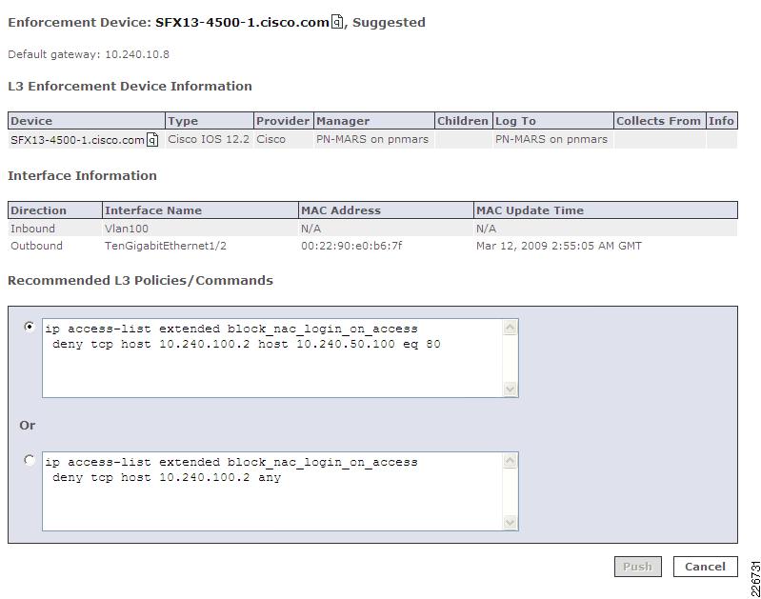
Task: Click MAC address 00:22:90:e0:b6:7f
Action: pos(351,246)
